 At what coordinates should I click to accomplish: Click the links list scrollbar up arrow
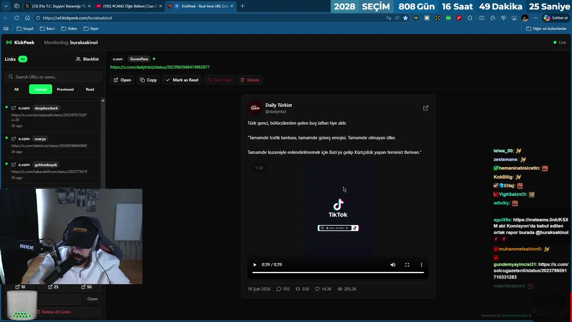click(x=103, y=100)
